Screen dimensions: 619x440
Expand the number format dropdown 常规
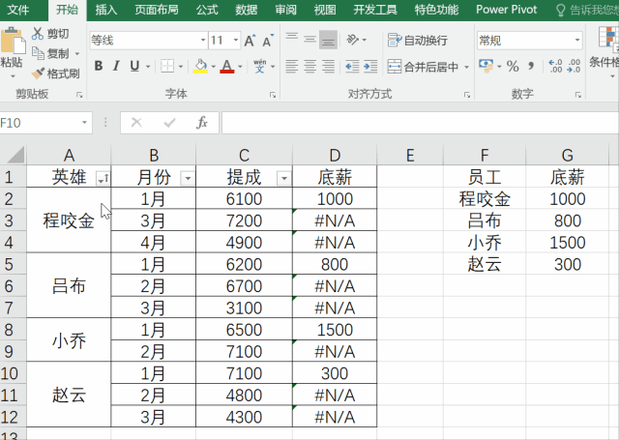click(x=579, y=41)
